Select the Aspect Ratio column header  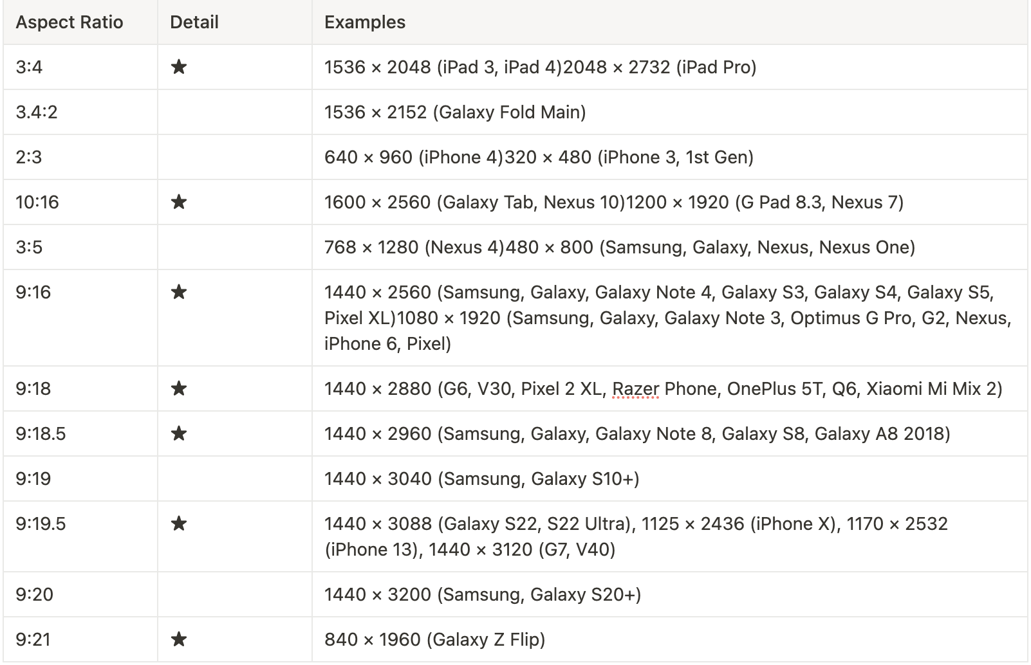pyautogui.click(x=80, y=22)
